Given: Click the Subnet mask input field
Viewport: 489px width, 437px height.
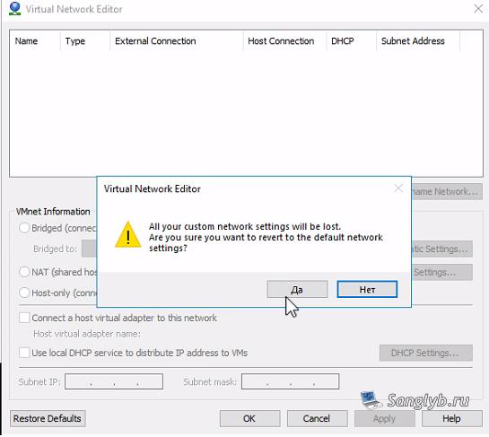Looking at the screenshot, I should coord(290,381).
